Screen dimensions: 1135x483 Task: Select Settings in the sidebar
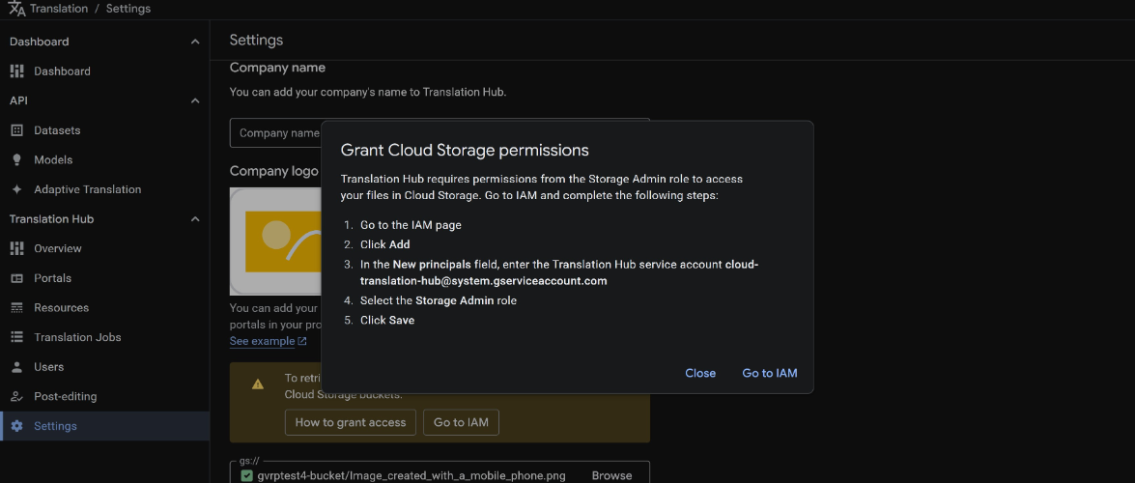(x=105, y=426)
